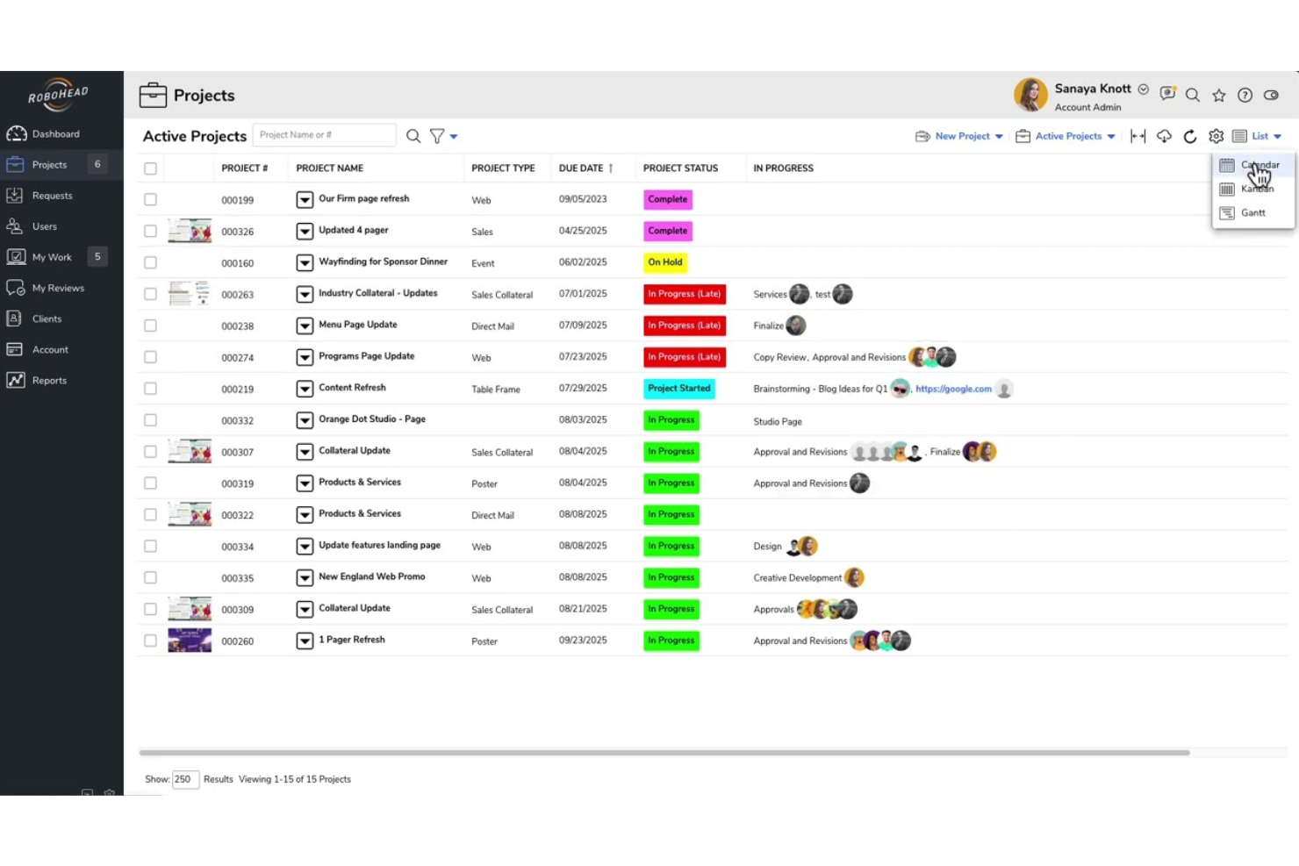
Task: Select Gantt from the view menu
Action: coord(1252,212)
